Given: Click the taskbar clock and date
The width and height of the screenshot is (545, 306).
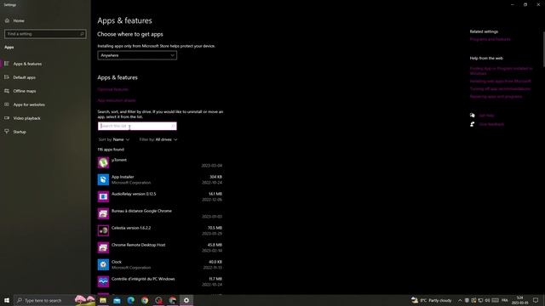Looking at the screenshot, I should [519, 300].
